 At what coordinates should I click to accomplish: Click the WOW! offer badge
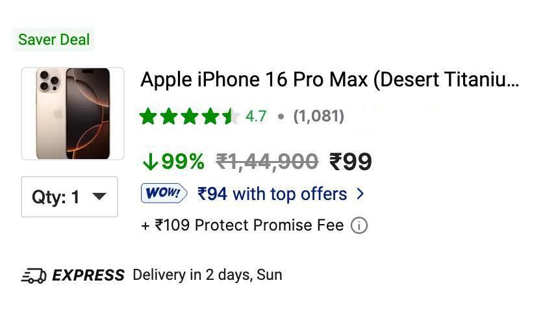point(164,194)
